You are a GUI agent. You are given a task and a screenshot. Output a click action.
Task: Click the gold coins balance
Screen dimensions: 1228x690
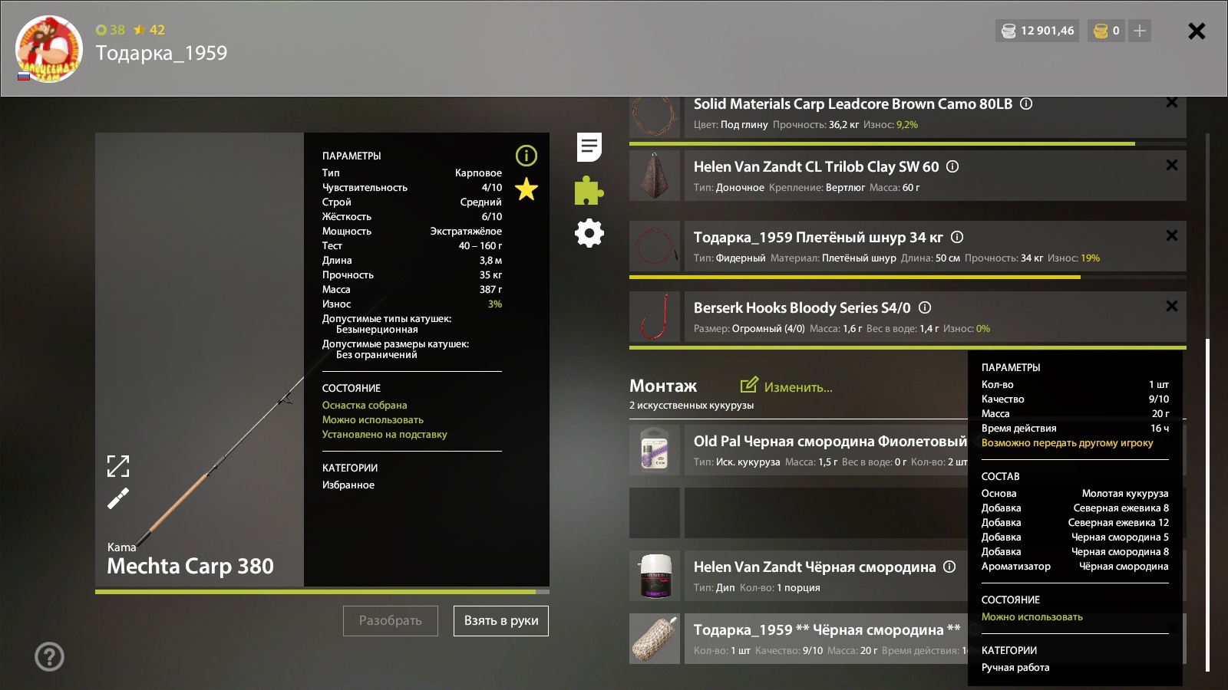tap(1108, 31)
